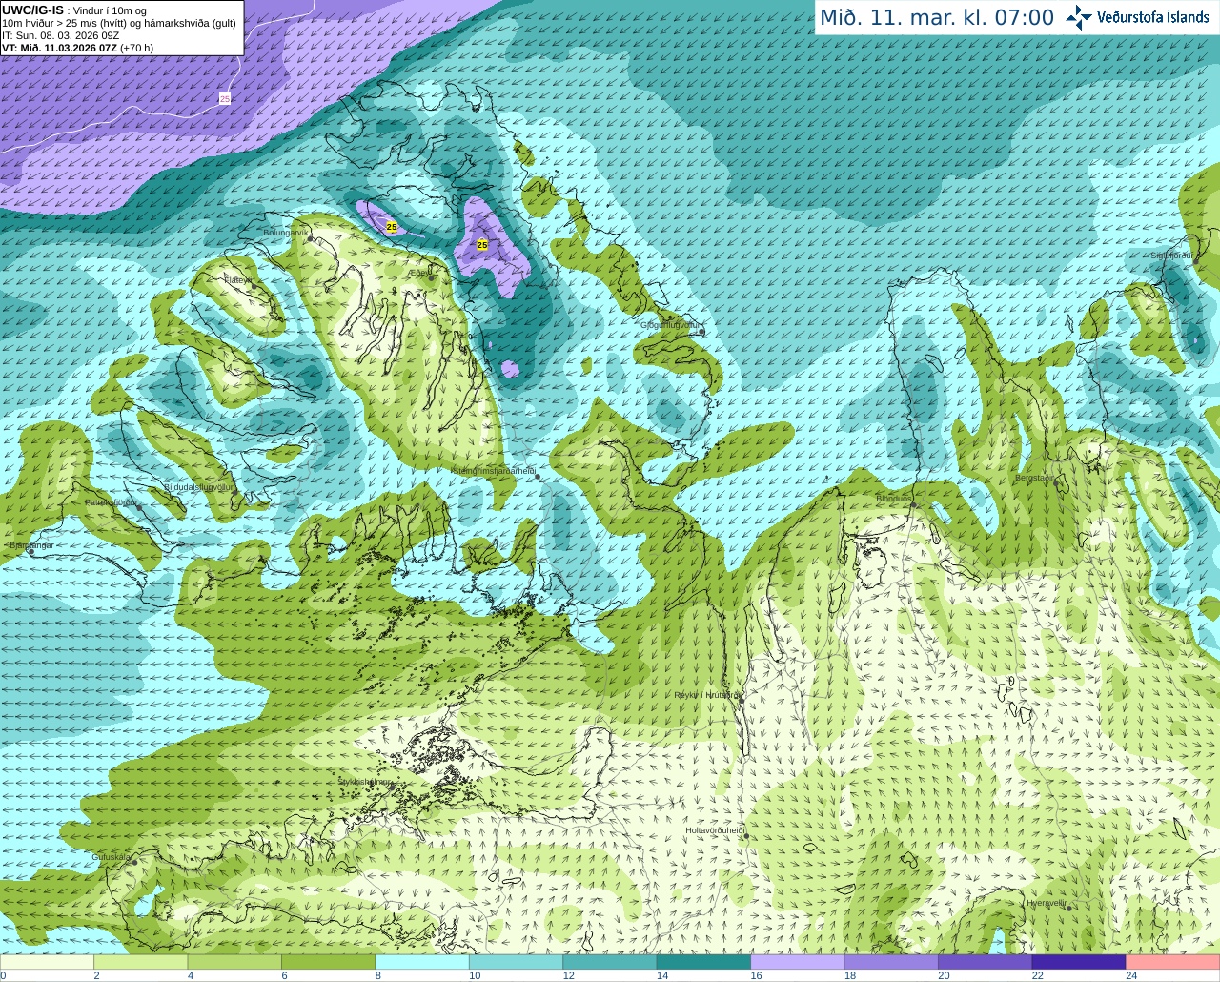
Task: Click the Steingrímsfjarðarheiði place label
Action: pos(493,471)
